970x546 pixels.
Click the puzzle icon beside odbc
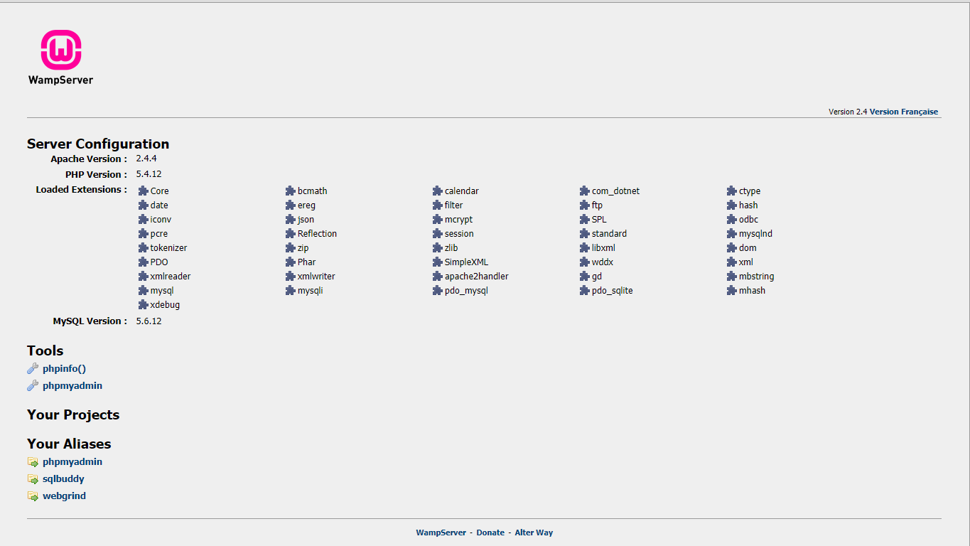(732, 220)
